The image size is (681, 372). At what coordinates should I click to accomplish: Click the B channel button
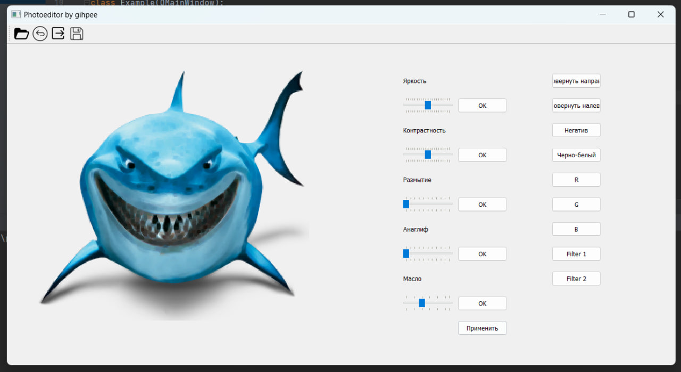click(x=576, y=229)
